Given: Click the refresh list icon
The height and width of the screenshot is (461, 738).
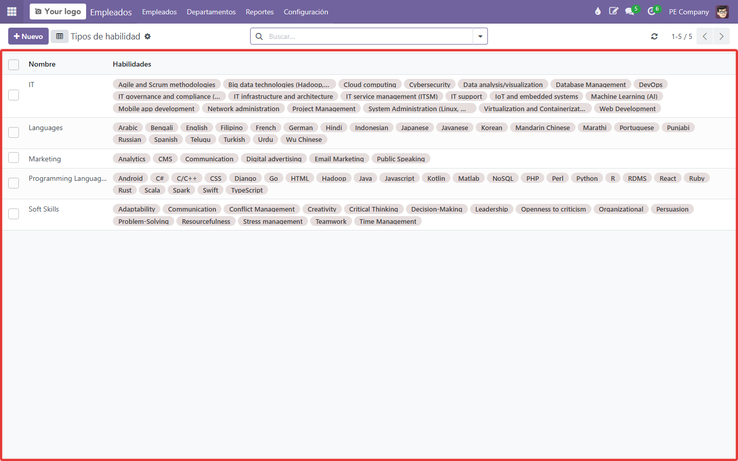Looking at the screenshot, I should [654, 36].
